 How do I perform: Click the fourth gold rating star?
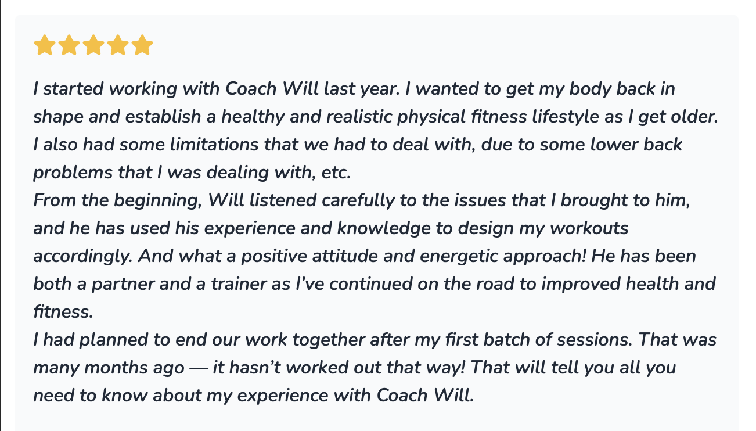point(117,45)
